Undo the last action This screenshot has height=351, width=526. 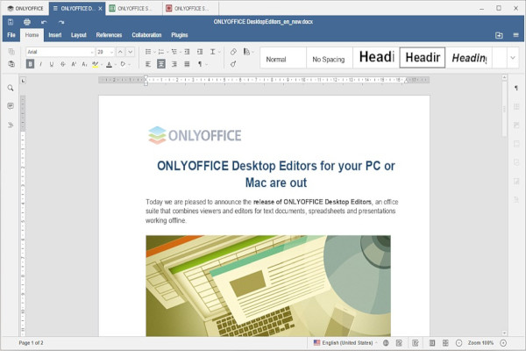pyautogui.click(x=44, y=23)
